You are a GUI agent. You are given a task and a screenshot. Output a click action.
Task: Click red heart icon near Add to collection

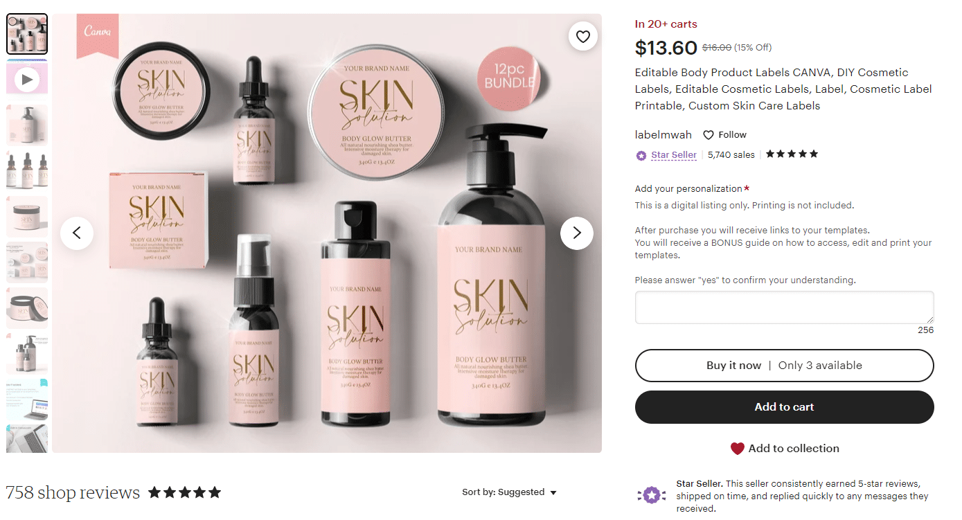pyautogui.click(x=738, y=449)
